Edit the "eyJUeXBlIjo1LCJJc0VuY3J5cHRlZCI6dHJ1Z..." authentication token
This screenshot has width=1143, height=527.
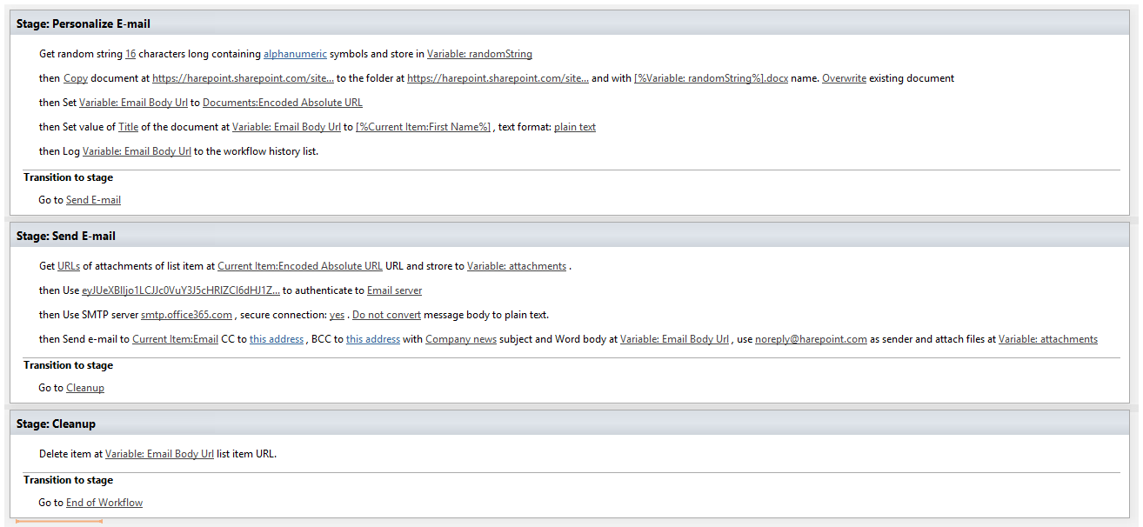pyautogui.click(x=181, y=290)
